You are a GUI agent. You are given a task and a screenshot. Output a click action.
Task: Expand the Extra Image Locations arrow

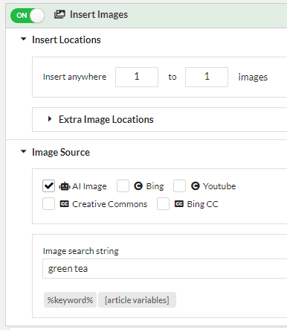50,119
